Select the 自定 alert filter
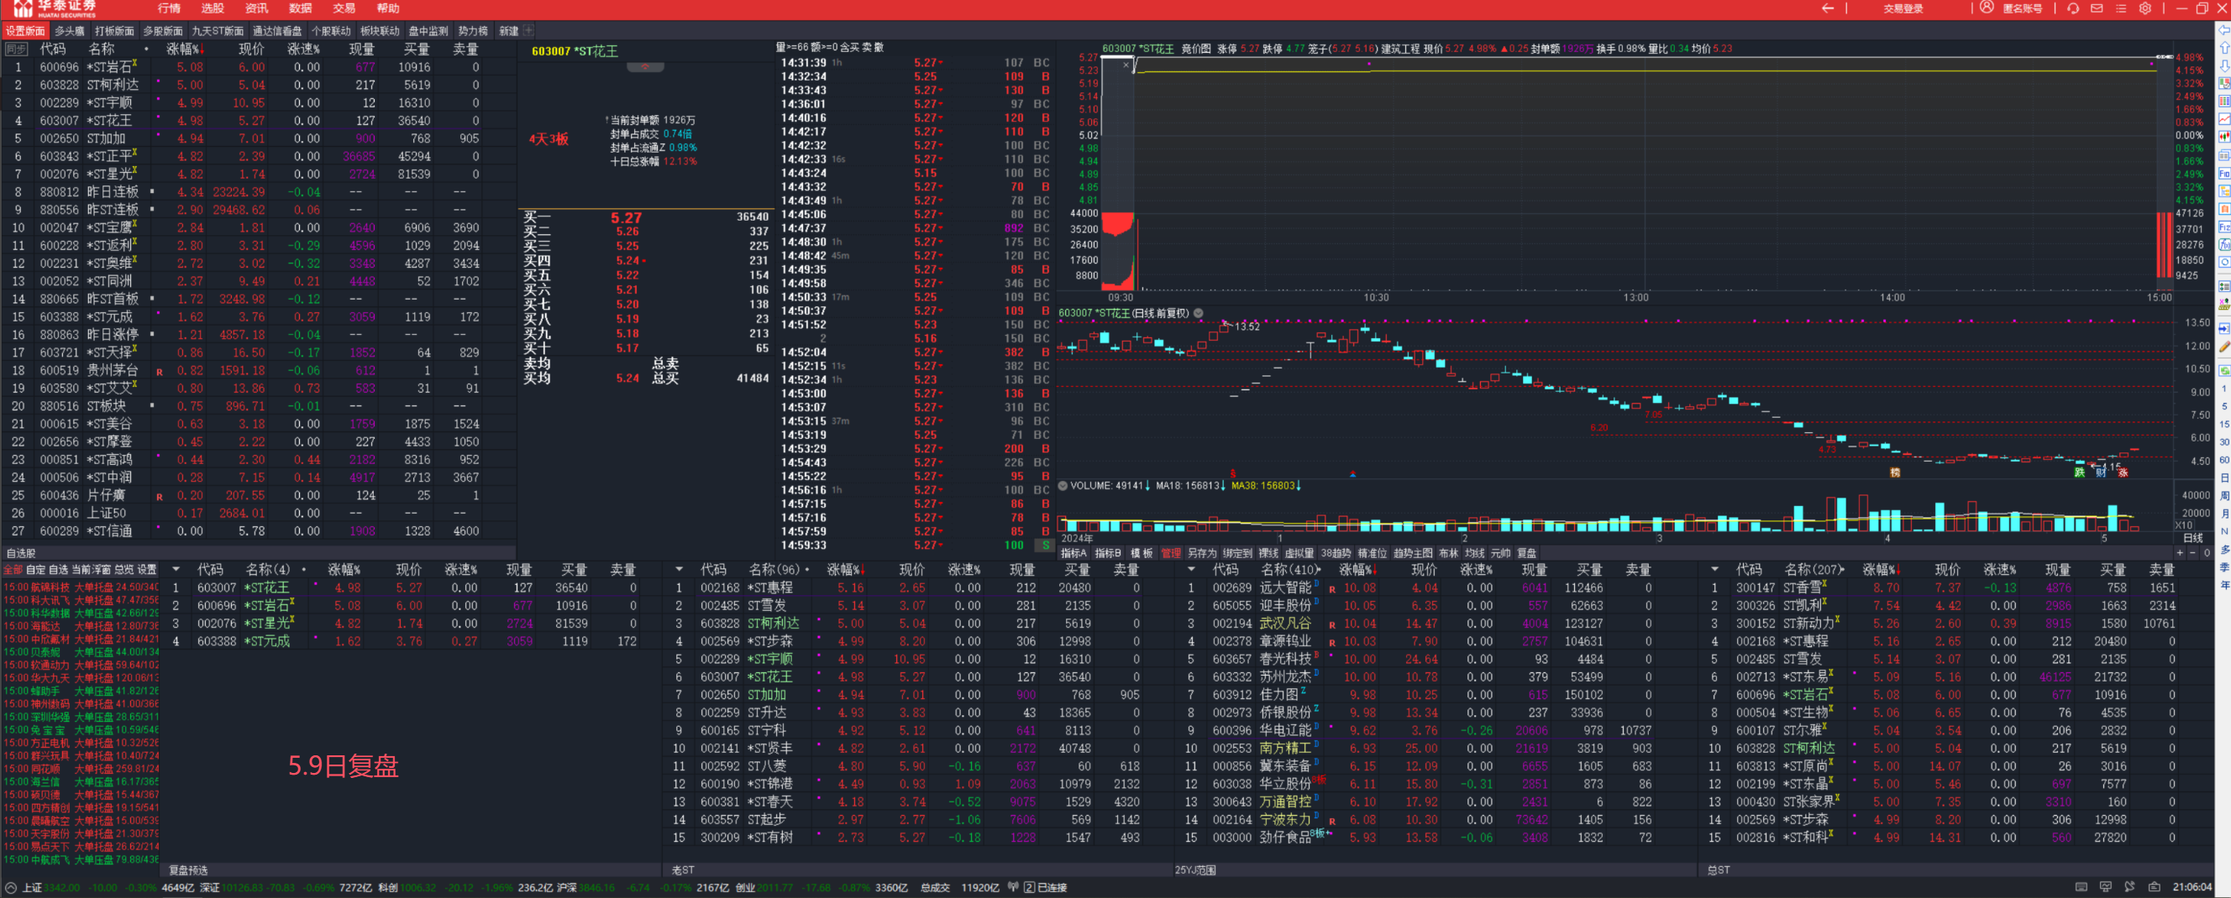 pyautogui.click(x=35, y=569)
